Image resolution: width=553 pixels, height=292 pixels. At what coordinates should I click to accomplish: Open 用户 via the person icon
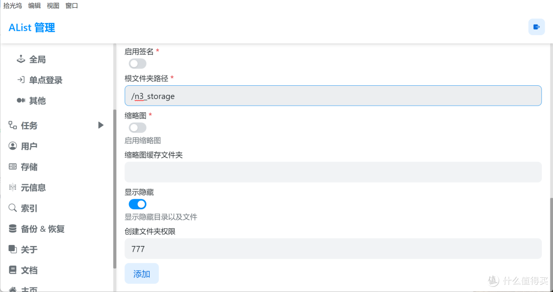(13, 146)
